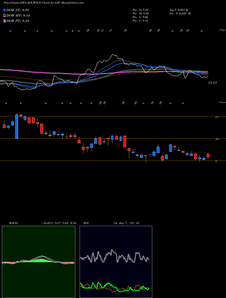Click the ADX panel label
This screenshot has height=298, width=226.
(86, 223)
